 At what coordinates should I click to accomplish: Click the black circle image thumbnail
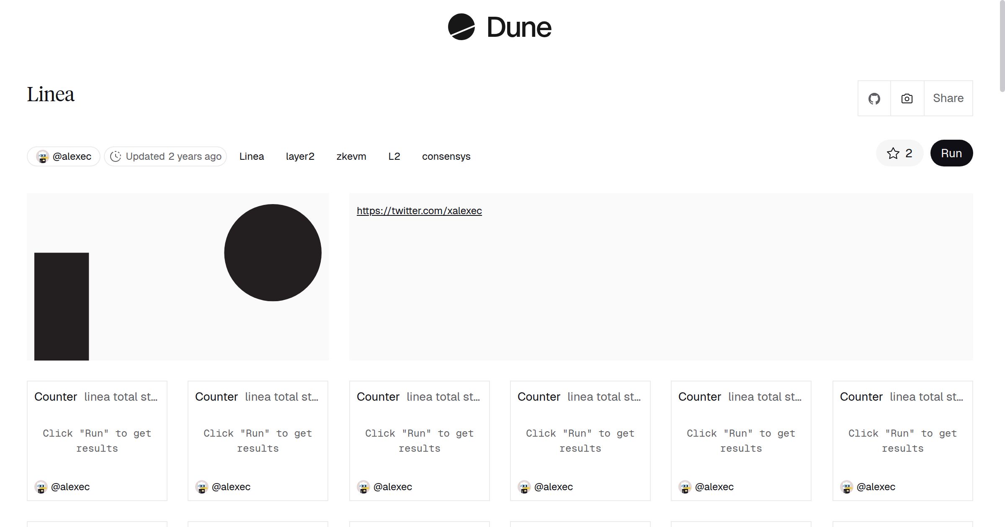tap(273, 253)
